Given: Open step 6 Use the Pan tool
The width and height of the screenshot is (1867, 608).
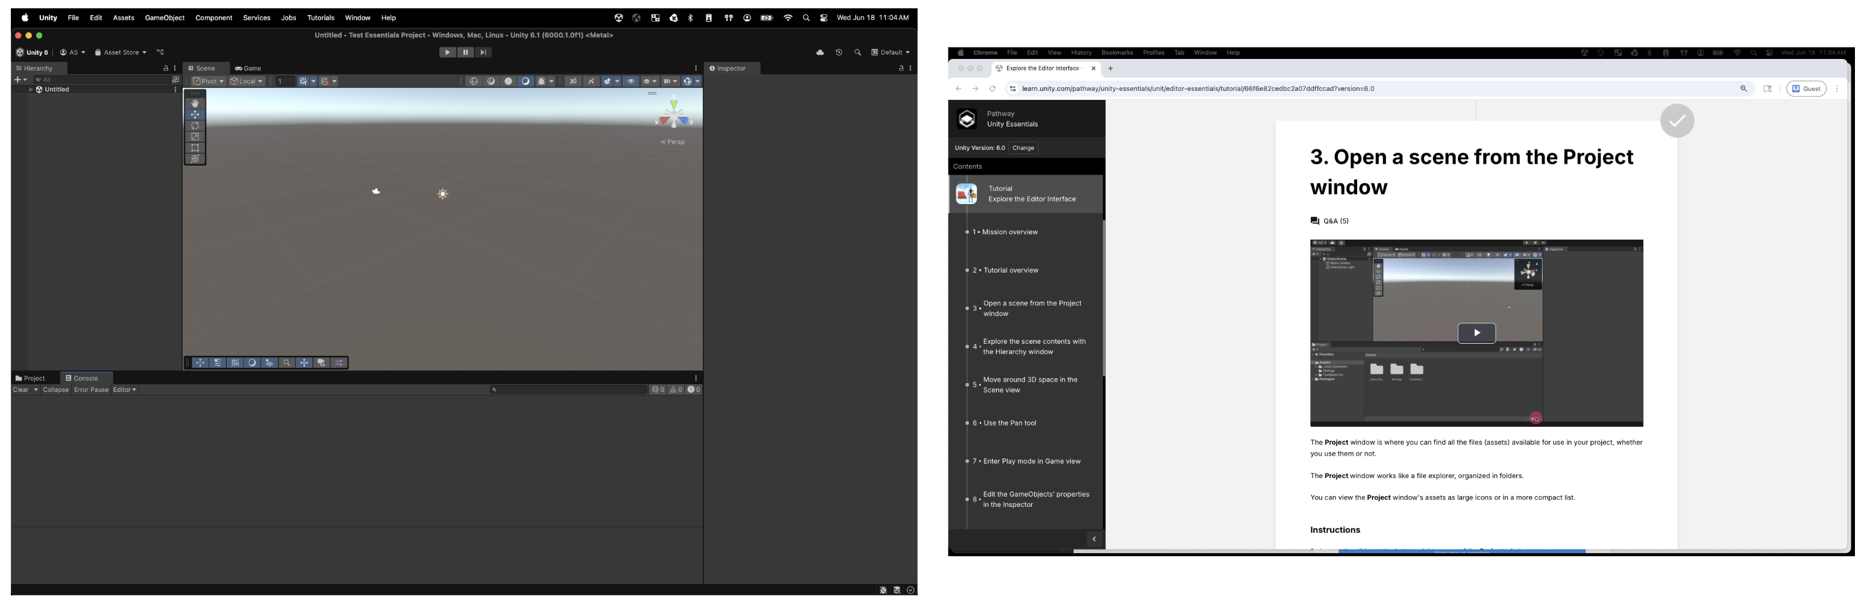Looking at the screenshot, I should pyautogui.click(x=1009, y=423).
